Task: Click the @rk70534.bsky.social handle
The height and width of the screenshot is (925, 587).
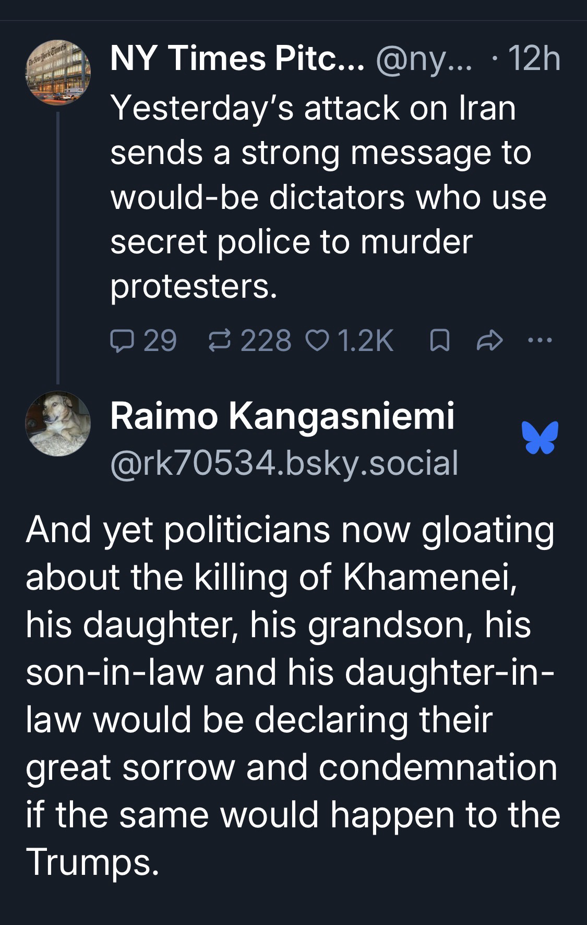Action: coord(284,462)
